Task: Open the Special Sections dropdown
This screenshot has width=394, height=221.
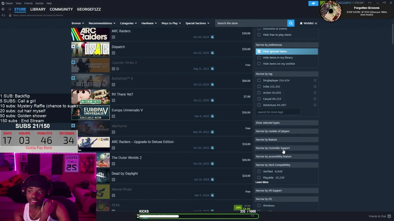Action: pyautogui.click(x=197, y=23)
